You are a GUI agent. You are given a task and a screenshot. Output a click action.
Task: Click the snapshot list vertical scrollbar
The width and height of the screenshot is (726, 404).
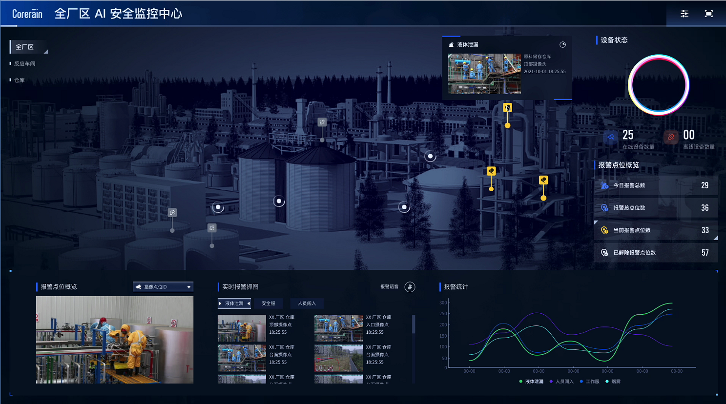414,324
